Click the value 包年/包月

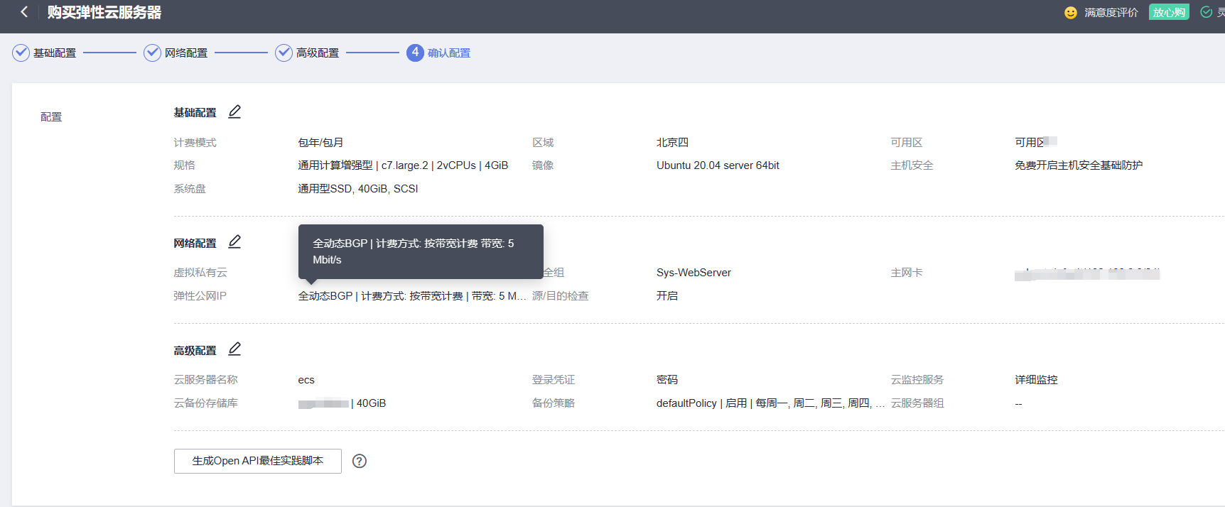[320, 143]
